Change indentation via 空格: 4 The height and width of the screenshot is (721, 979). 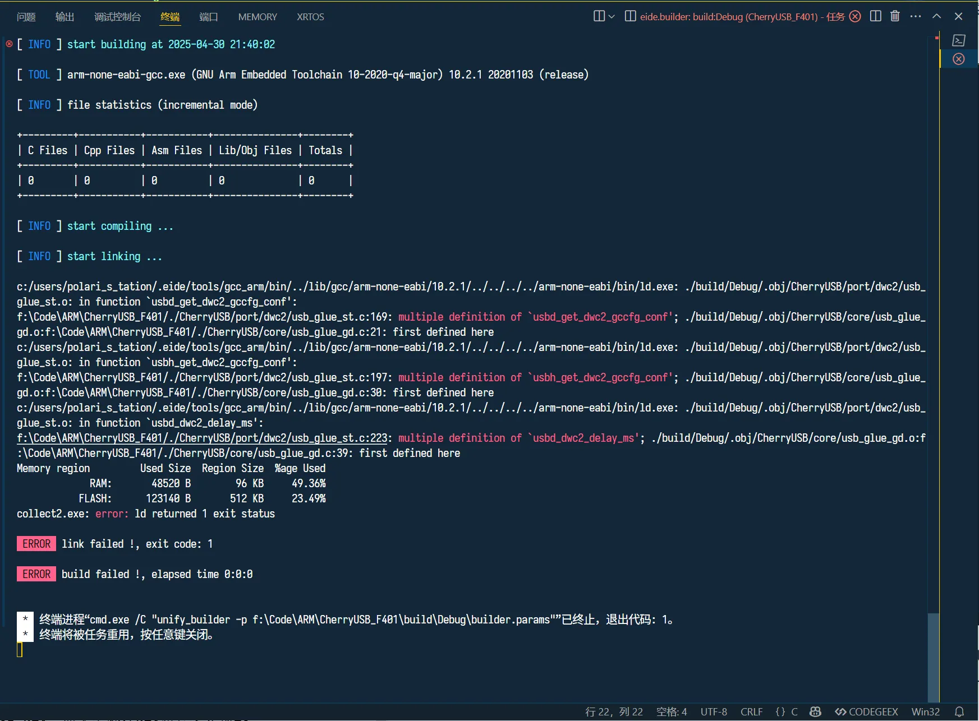tap(672, 711)
